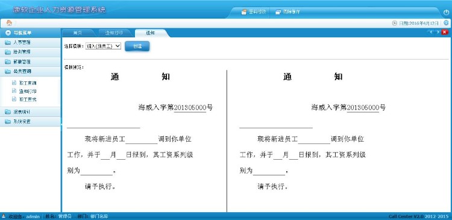
Task: Click the document icon beside sidebar 通知打印
Action: click(14, 91)
